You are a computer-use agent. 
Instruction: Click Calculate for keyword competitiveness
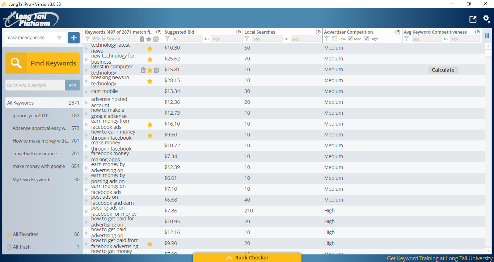(443, 70)
